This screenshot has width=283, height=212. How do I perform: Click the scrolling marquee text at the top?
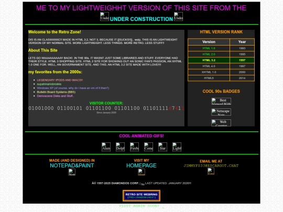(x=141, y=8)
